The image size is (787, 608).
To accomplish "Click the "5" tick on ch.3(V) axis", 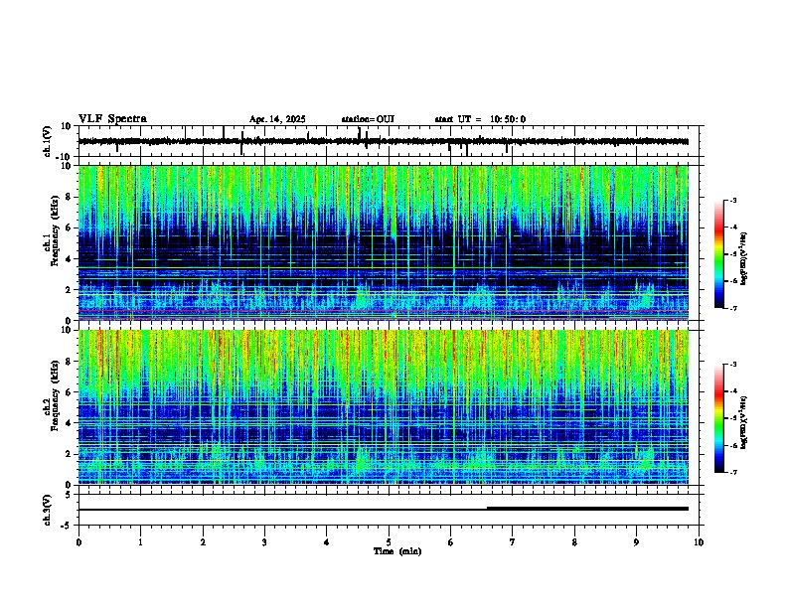I will (69, 495).
